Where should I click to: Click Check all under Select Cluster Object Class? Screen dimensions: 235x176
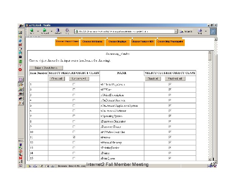(x=153, y=79)
